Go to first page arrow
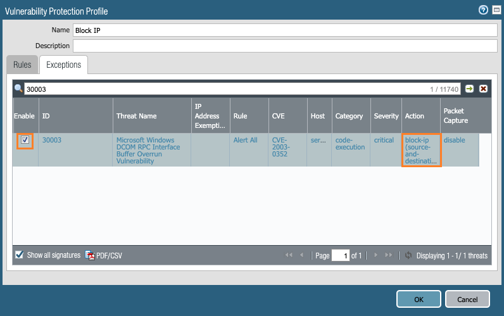This screenshot has height=316, width=504. 289,255
